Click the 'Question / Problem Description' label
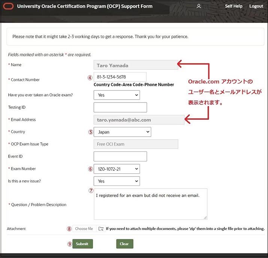The image size is (268, 258). (x=39, y=205)
